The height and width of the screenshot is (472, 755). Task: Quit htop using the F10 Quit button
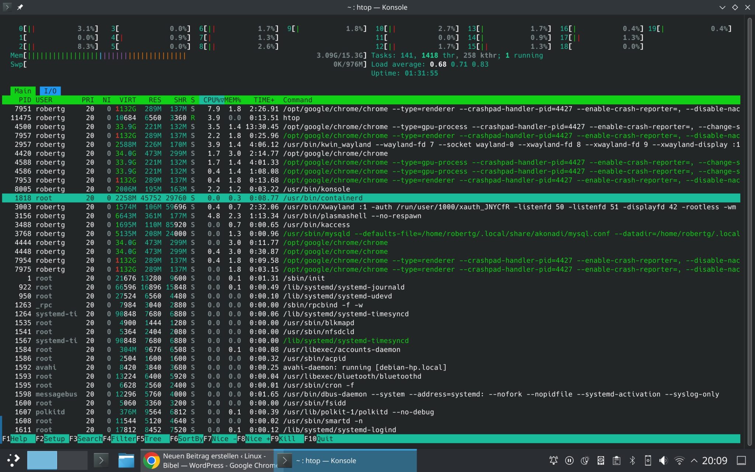click(x=319, y=438)
